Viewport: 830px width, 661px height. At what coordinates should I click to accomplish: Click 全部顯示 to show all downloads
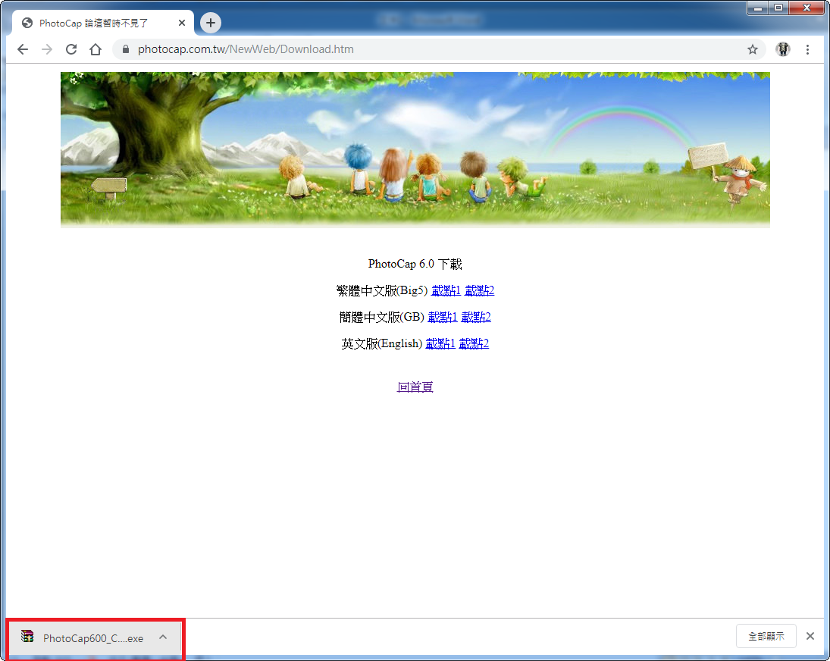click(x=766, y=636)
